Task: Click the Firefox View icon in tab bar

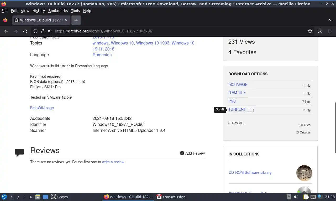Action: (x=5, y=20)
